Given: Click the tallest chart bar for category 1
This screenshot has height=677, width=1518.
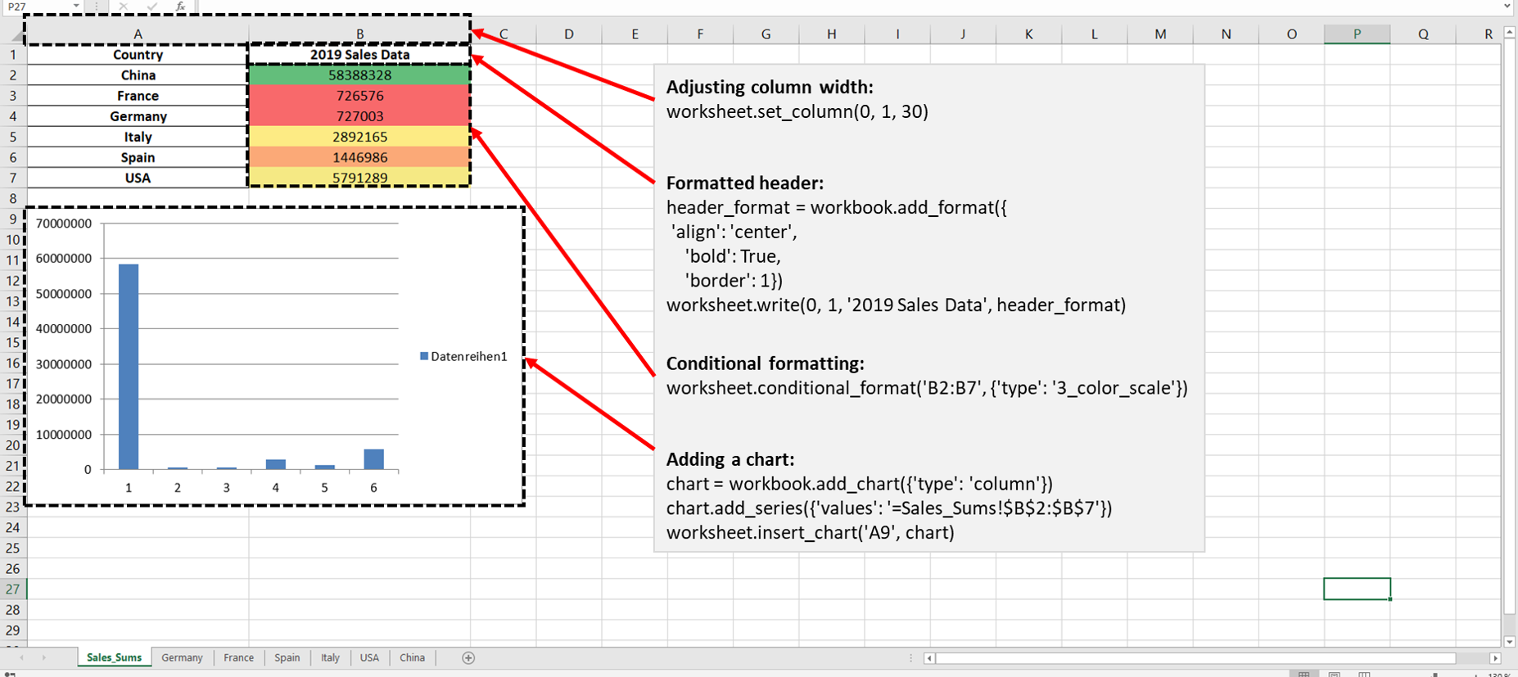Looking at the screenshot, I should tap(129, 367).
